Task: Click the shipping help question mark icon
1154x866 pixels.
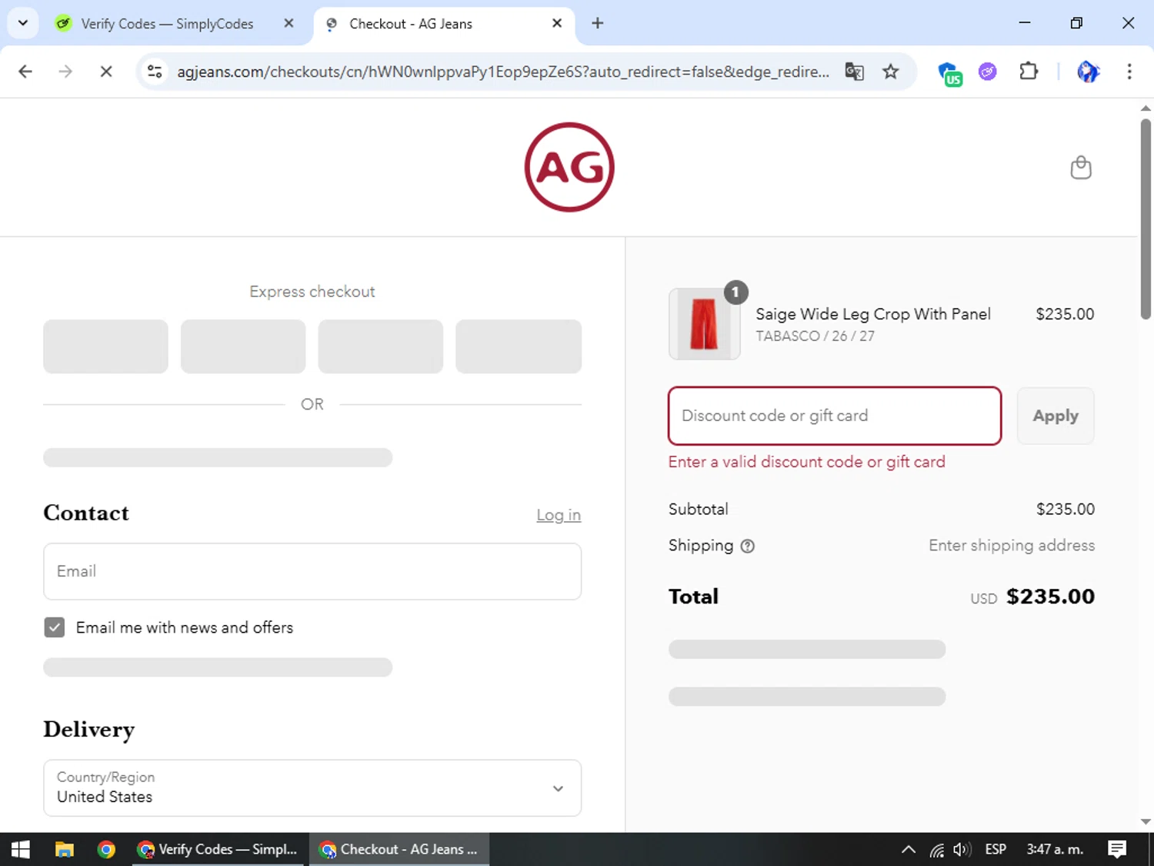Action: (x=747, y=546)
